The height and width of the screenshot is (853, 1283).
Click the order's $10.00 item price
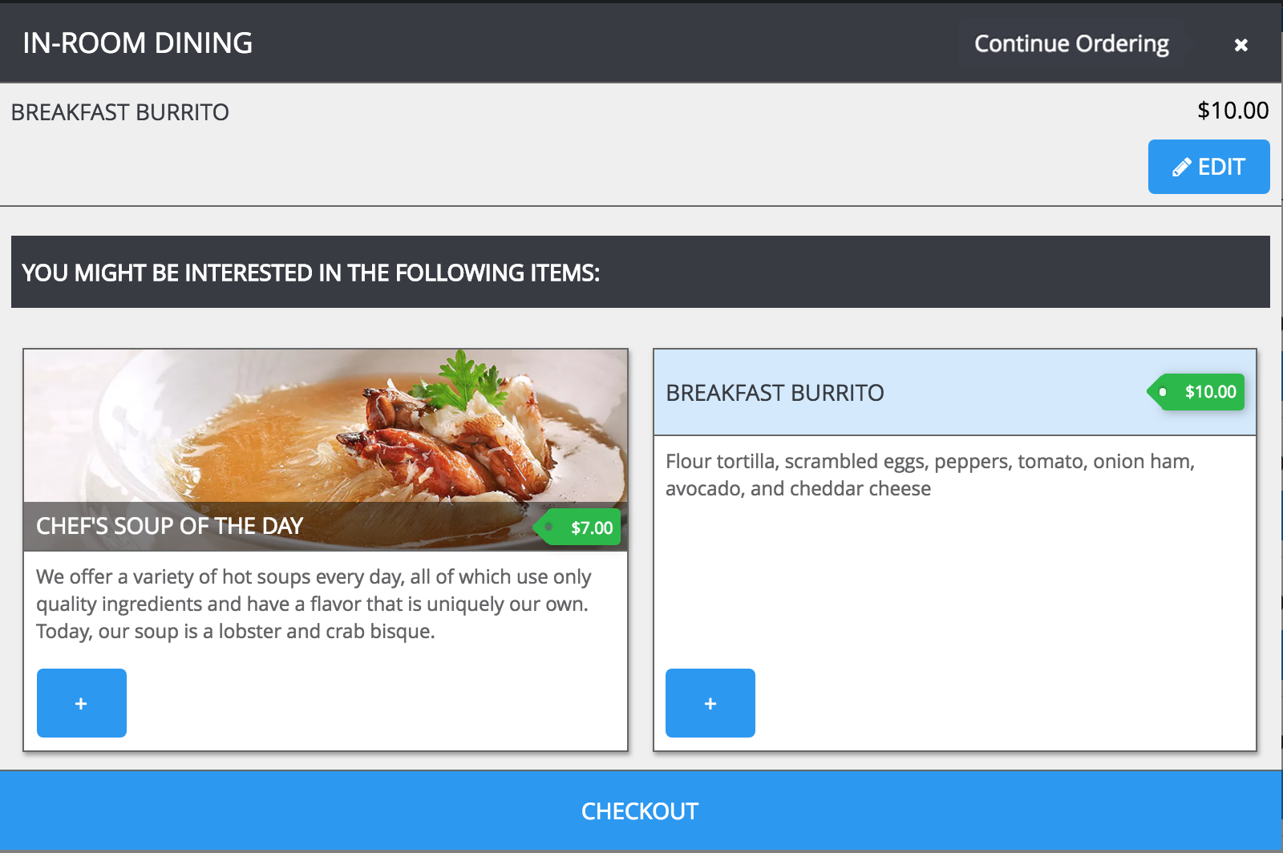[1232, 111]
